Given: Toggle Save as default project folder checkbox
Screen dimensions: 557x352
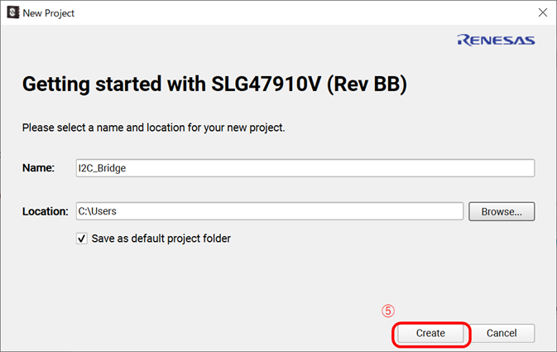Looking at the screenshot, I should click(81, 239).
